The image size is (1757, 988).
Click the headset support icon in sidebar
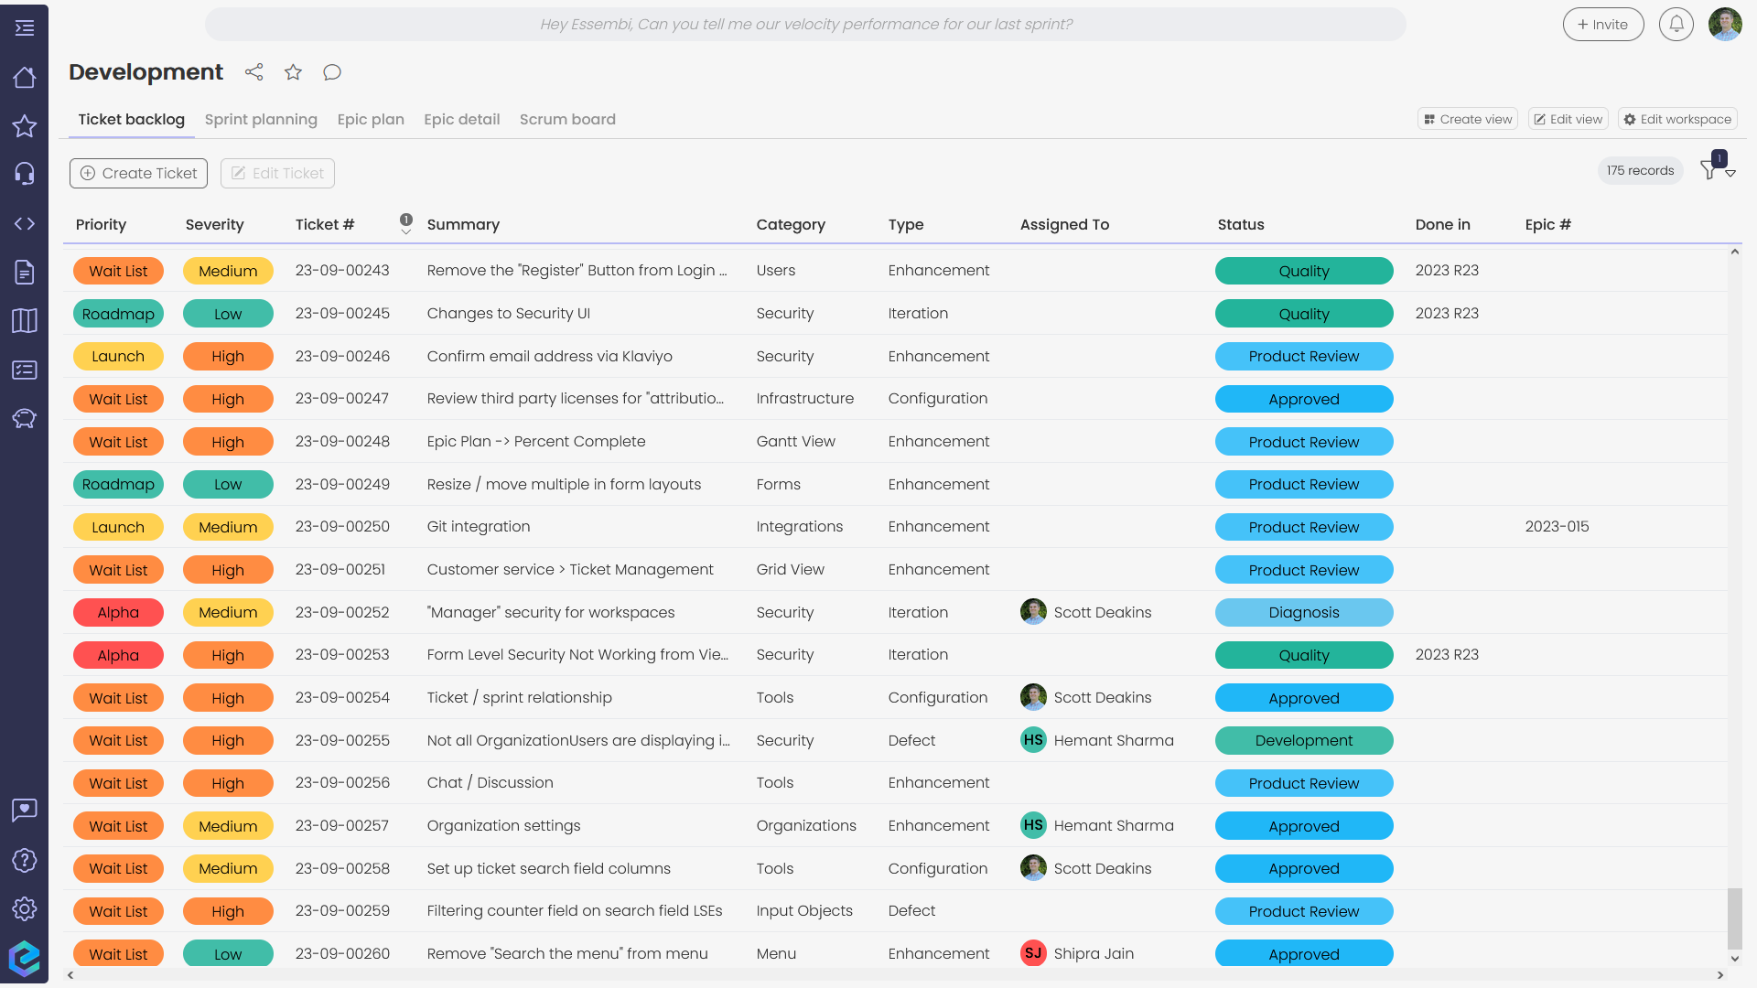click(25, 174)
